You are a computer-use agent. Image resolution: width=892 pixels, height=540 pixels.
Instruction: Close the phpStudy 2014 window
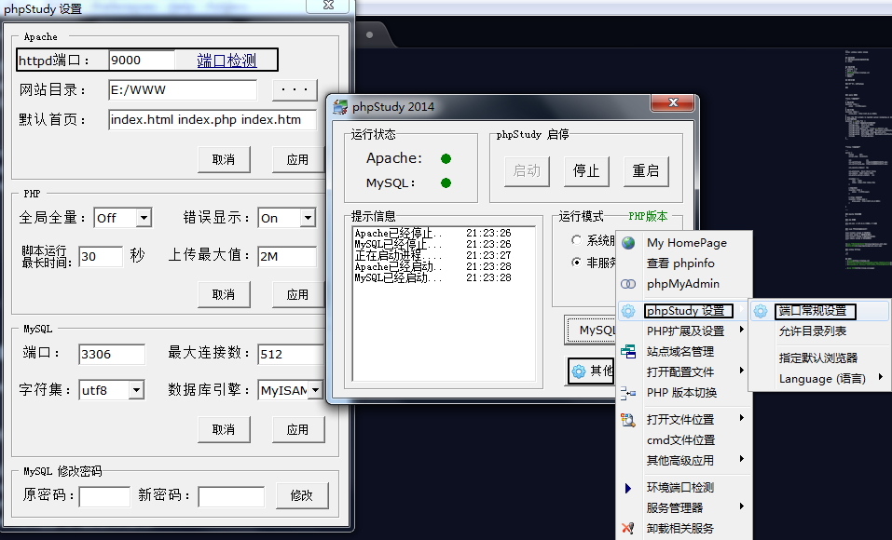pyautogui.click(x=673, y=103)
